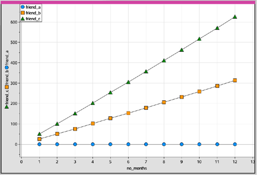Pick the friend_a circle marker at month 1
Viewport: 257px width, 175px height.
[x=39, y=144]
